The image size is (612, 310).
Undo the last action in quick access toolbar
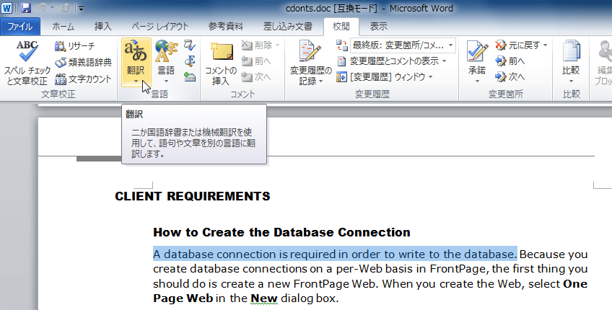point(41,8)
